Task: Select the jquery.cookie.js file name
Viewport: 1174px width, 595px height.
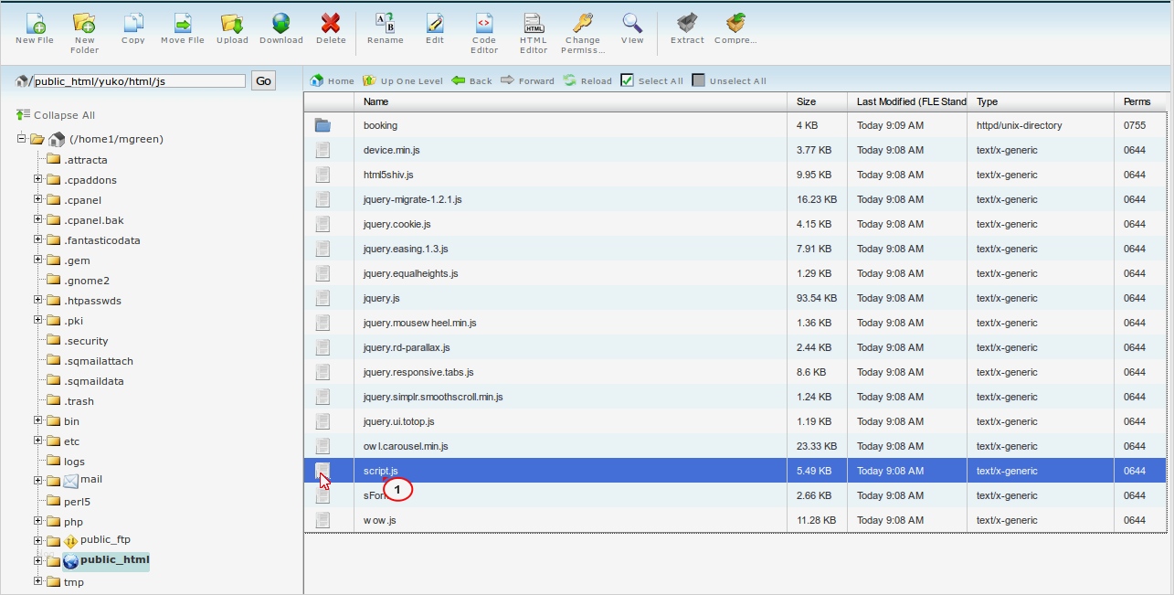Action: click(x=397, y=224)
